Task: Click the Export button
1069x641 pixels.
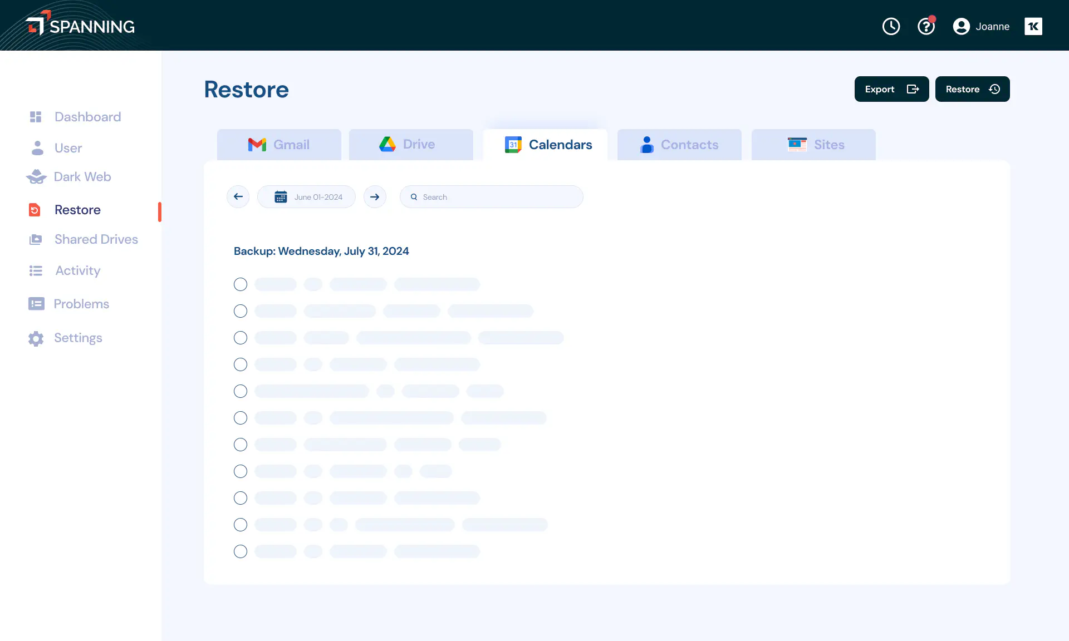Action: tap(891, 88)
